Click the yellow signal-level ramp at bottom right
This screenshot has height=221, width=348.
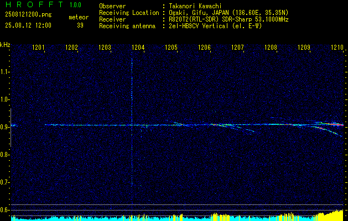[330, 215]
